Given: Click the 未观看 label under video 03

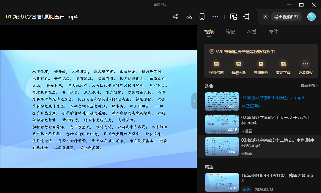Looking at the screenshot, I should click(x=246, y=154).
